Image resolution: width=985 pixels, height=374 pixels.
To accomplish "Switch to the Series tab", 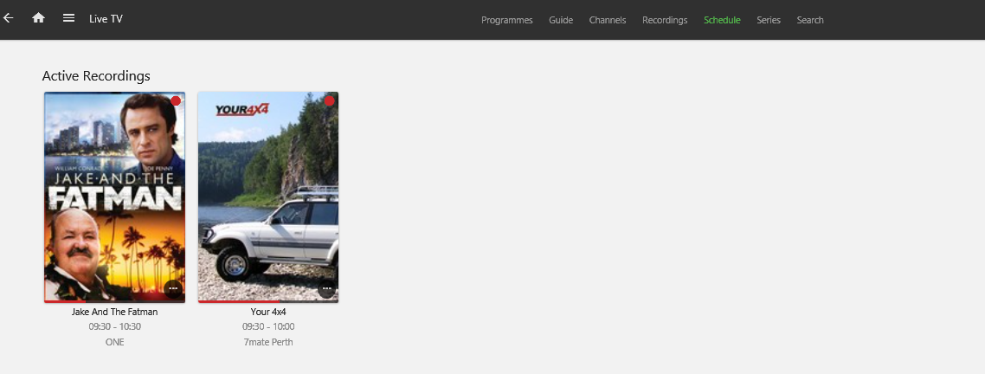I will click(x=769, y=20).
